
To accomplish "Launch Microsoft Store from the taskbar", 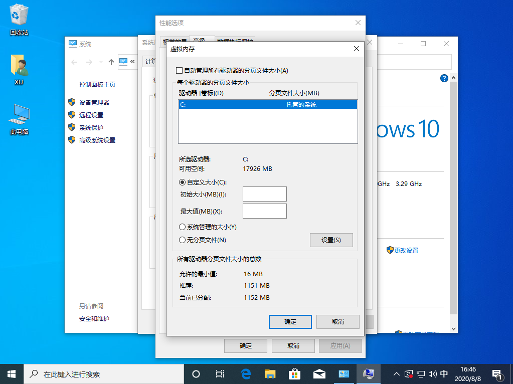I will [x=294, y=373].
